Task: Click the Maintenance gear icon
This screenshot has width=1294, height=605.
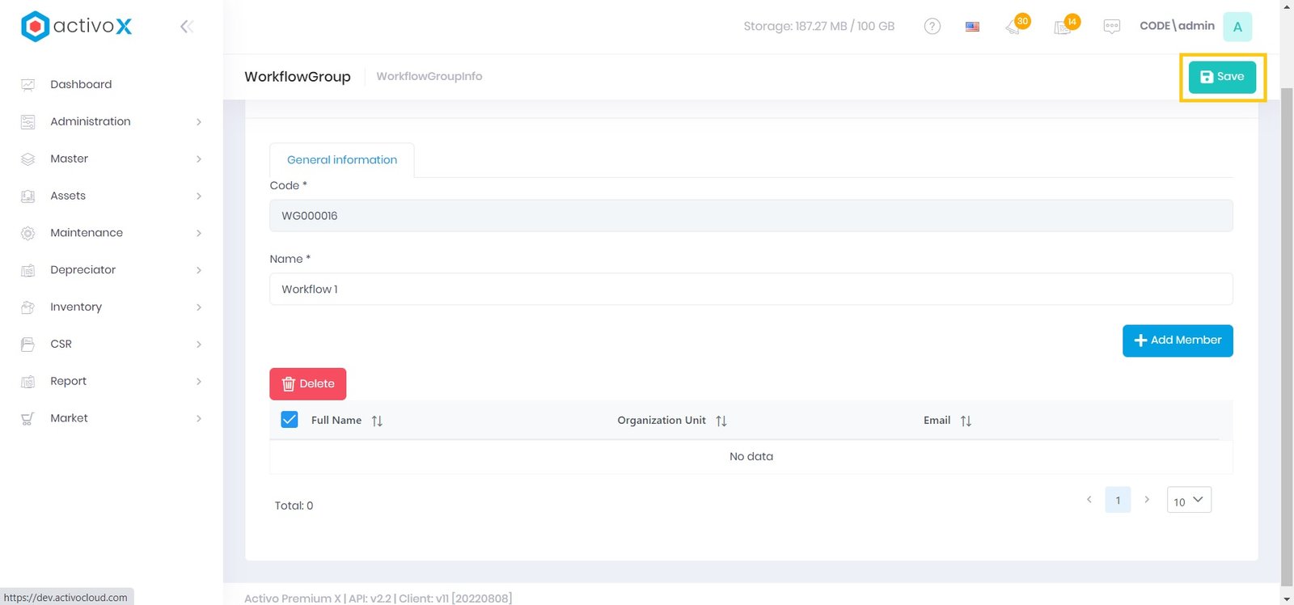Action: coord(27,233)
